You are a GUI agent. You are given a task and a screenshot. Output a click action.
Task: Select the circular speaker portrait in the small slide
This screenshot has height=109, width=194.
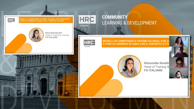36,35
